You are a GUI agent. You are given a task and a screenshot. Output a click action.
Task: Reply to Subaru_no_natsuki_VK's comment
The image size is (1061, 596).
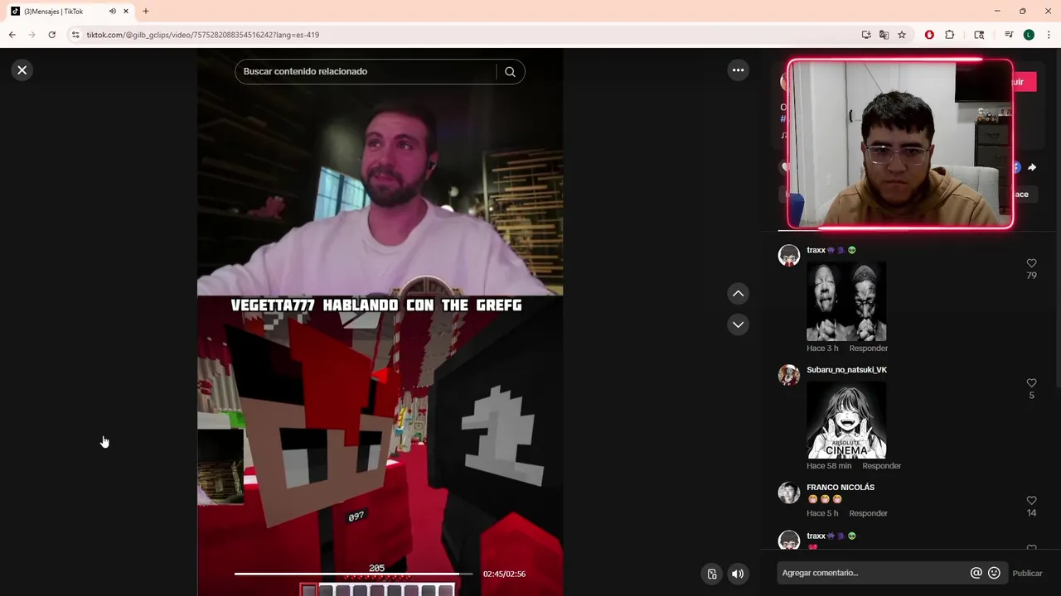(881, 466)
